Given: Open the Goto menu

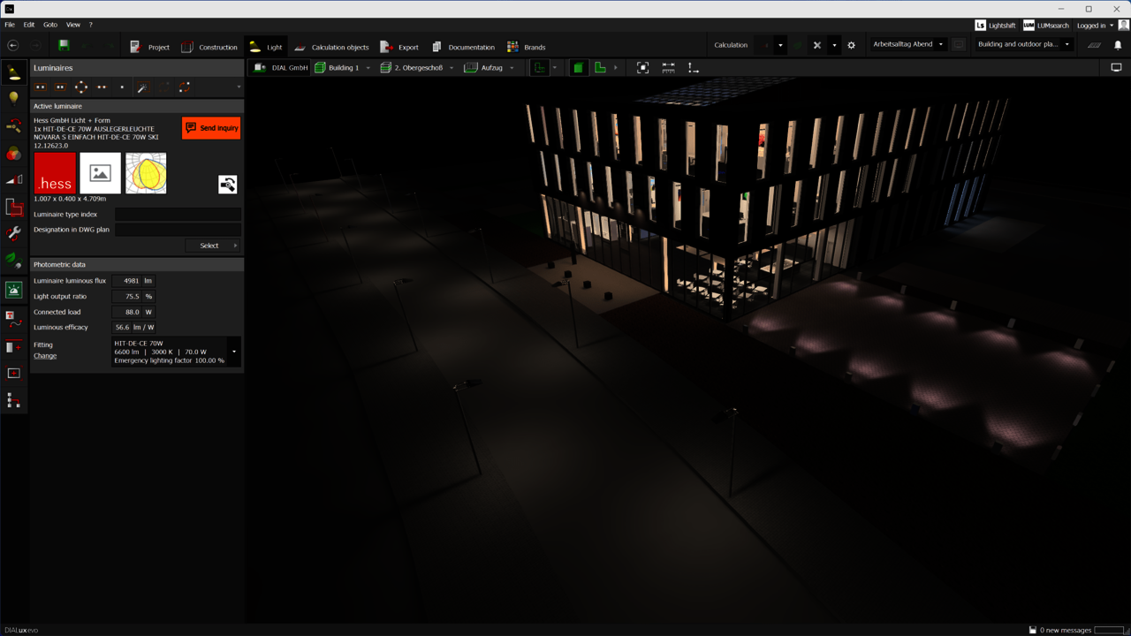Looking at the screenshot, I should 50,25.
